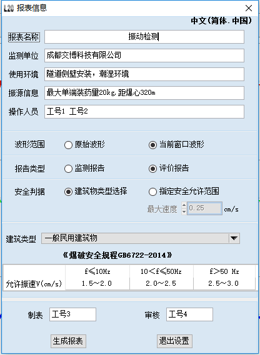The height and width of the screenshot is (355, 260).
Task: Select 建筑物类型选择 safety criterion
Action: [68, 192]
